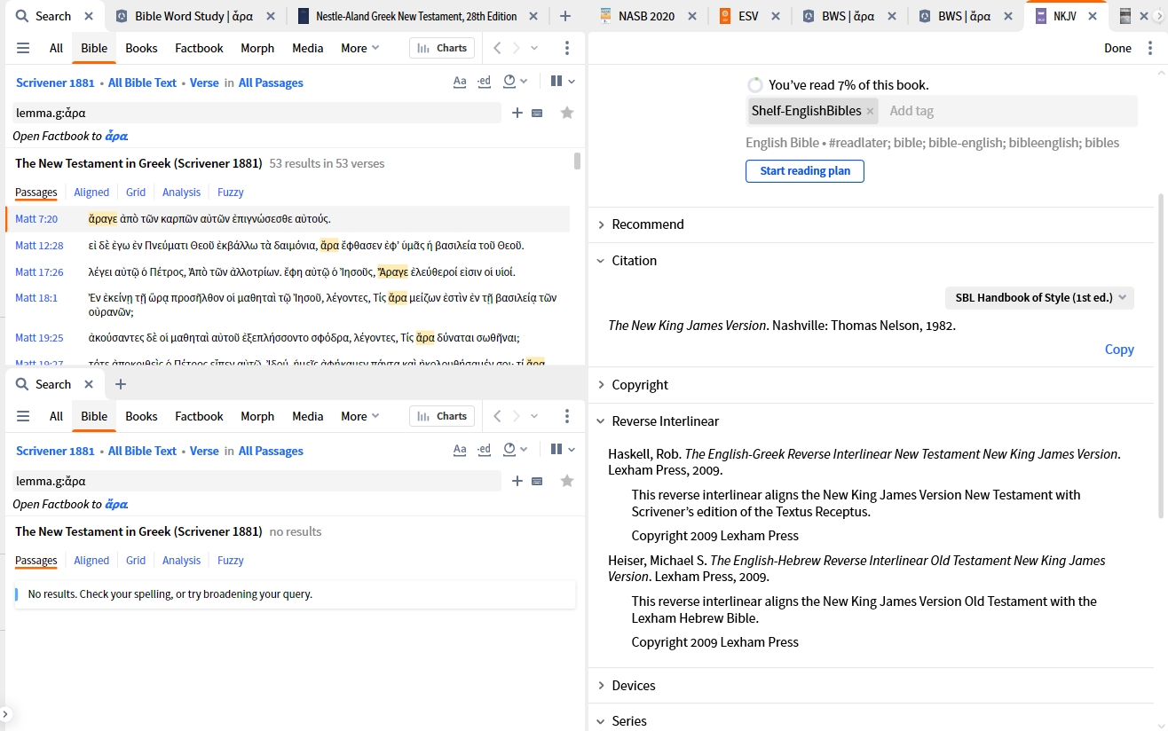Image resolution: width=1168 pixels, height=731 pixels.
Task: Open the Matt 12:28 result reference
Action: [39, 245]
